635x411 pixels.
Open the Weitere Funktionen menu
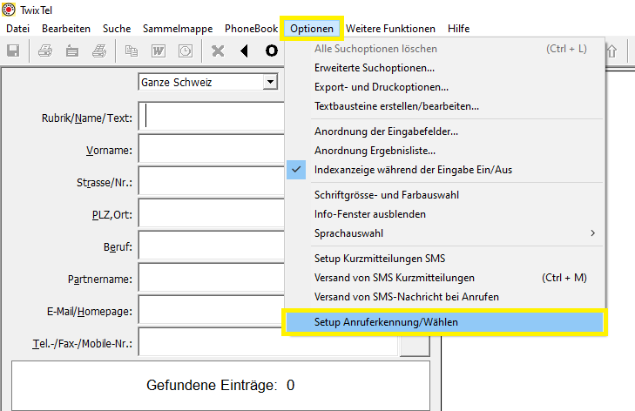click(x=390, y=29)
